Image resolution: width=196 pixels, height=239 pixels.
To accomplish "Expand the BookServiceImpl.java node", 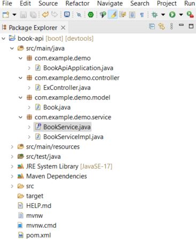I will coord(29,137).
